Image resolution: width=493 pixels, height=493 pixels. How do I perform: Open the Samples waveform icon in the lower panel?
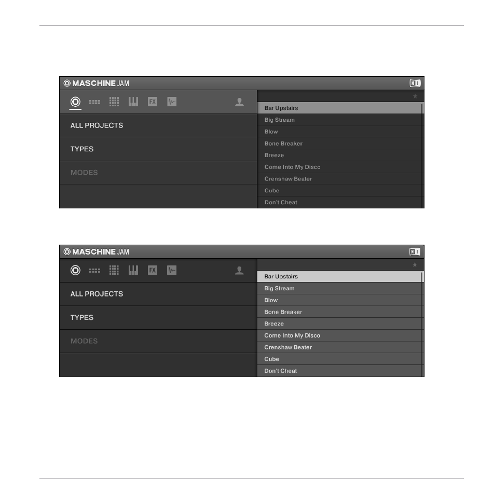pos(172,270)
